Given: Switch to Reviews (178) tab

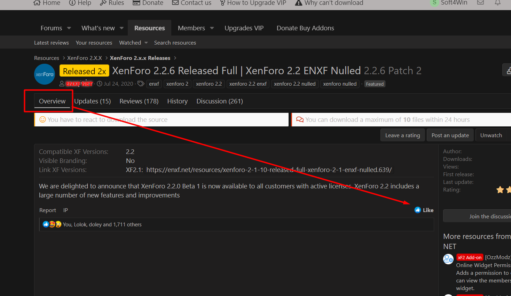Looking at the screenshot, I should pos(139,101).
